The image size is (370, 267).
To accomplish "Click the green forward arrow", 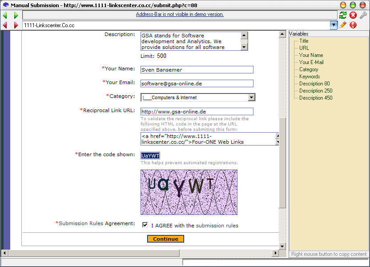I will pyautogui.click(x=16, y=15).
